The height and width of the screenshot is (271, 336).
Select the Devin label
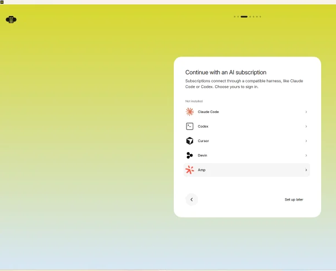(202, 155)
